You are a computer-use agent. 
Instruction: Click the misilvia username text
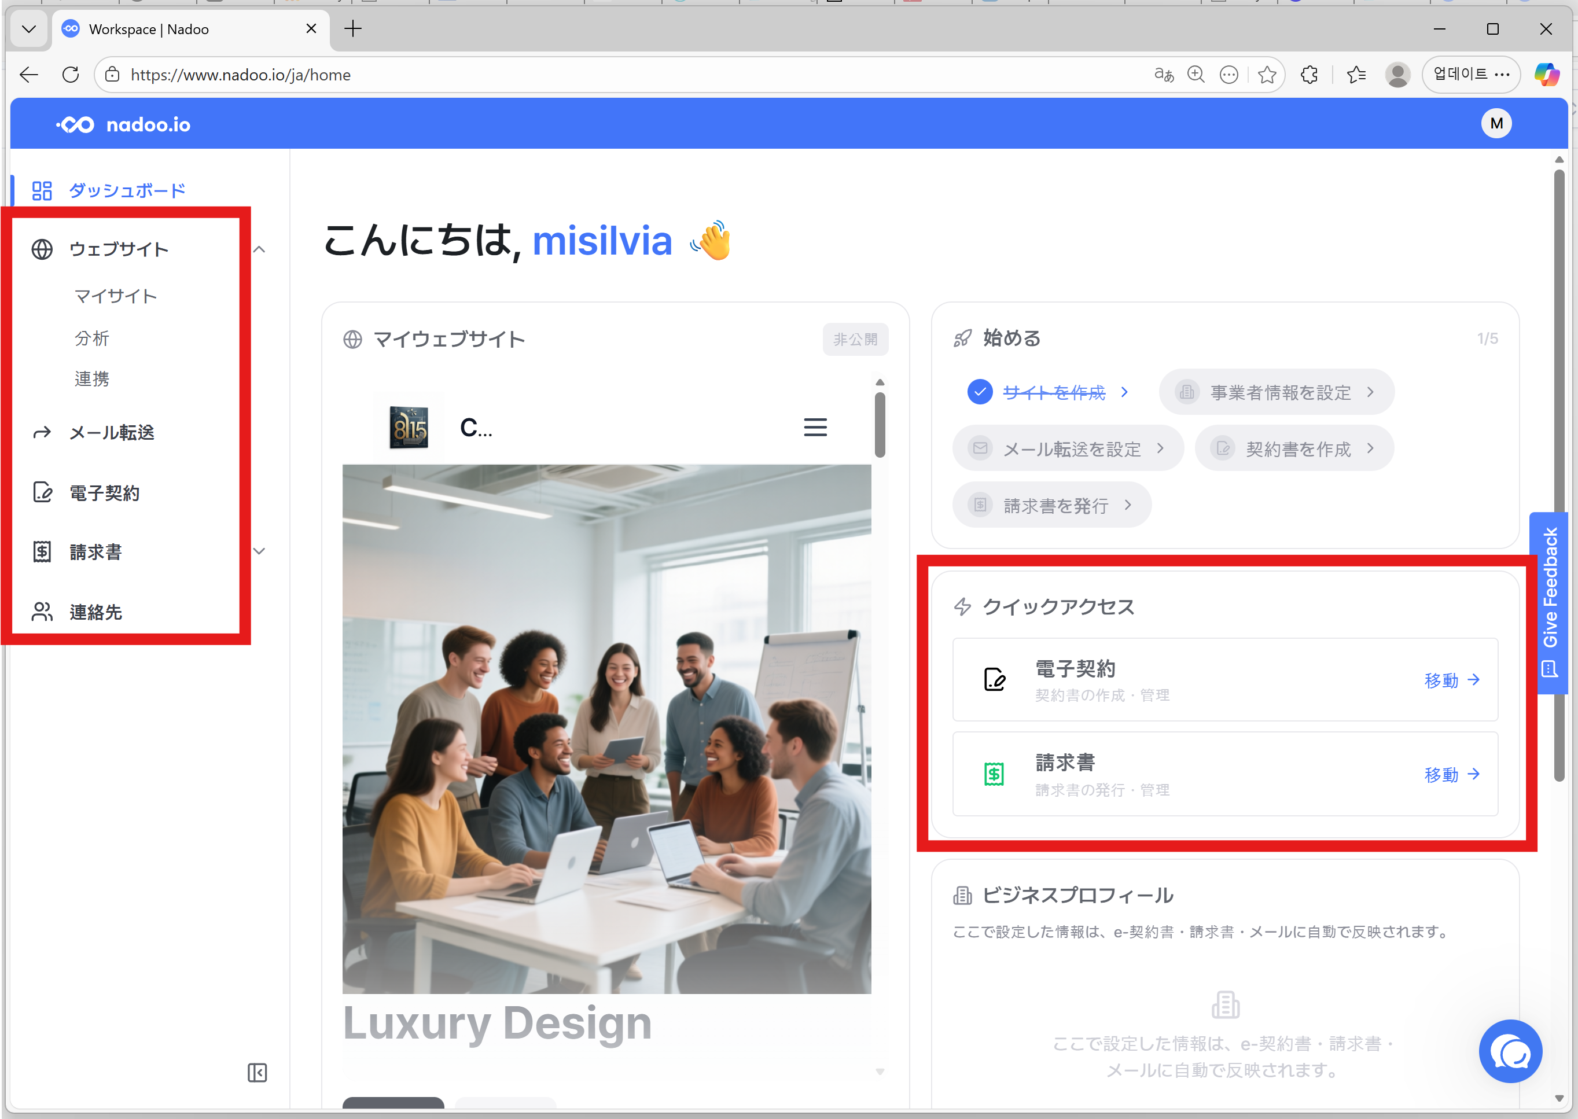click(x=602, y=241)
